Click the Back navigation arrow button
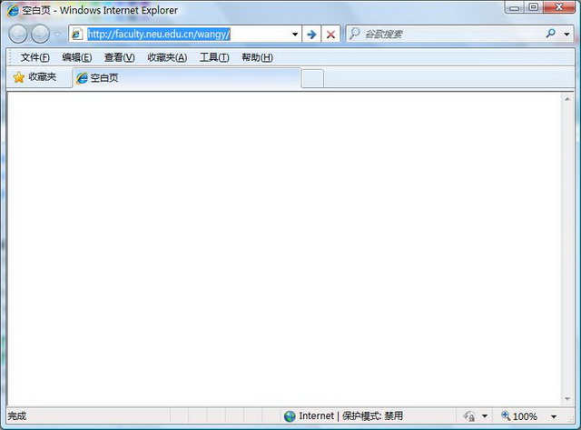The width and height of the screenshot is (581, 430). (x=18, y=35)
